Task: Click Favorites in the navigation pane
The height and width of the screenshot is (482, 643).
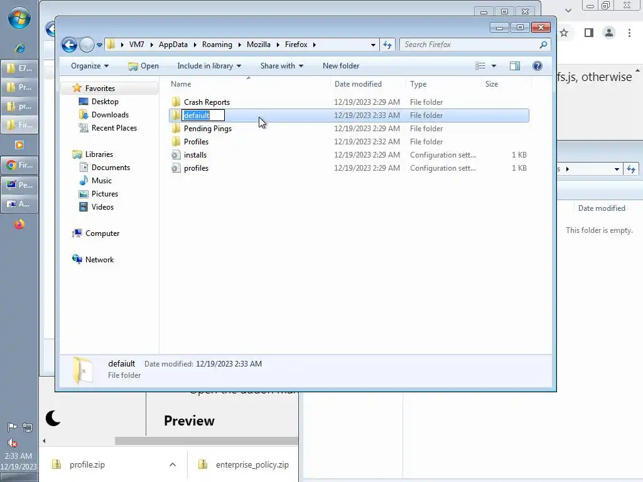Action: tap(100, 88)
